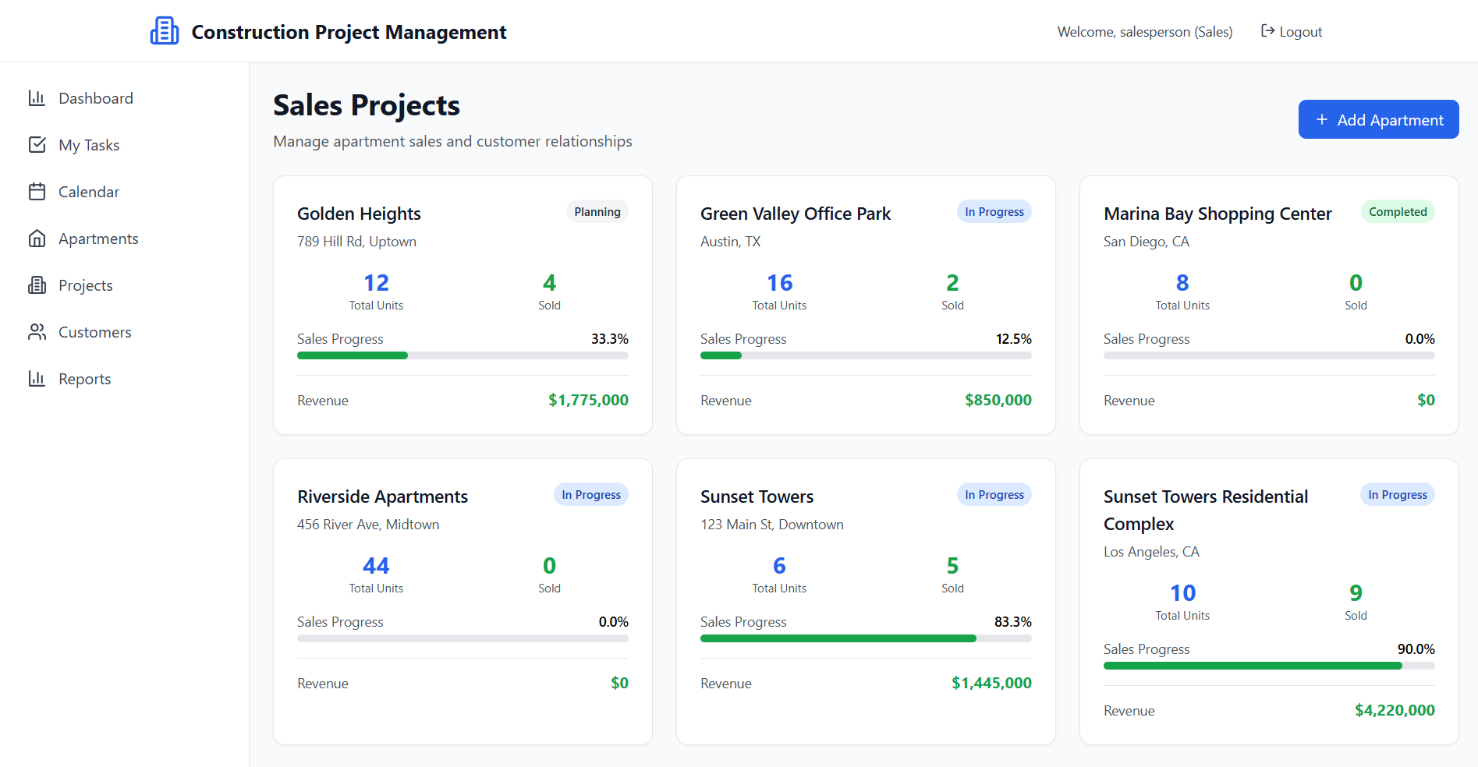This screenshot has height=767, width=1478.
Task: Click the Customers people icon
Action: (37, 332)
